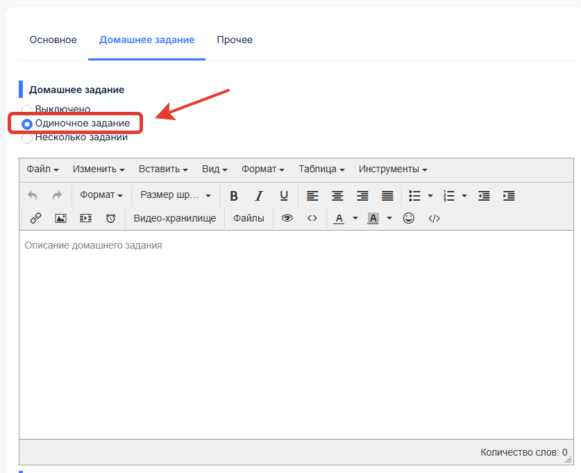The height and width of the screenshot is (473, 581).
Task: Open the source code view icon
Action: click(434, 218)
